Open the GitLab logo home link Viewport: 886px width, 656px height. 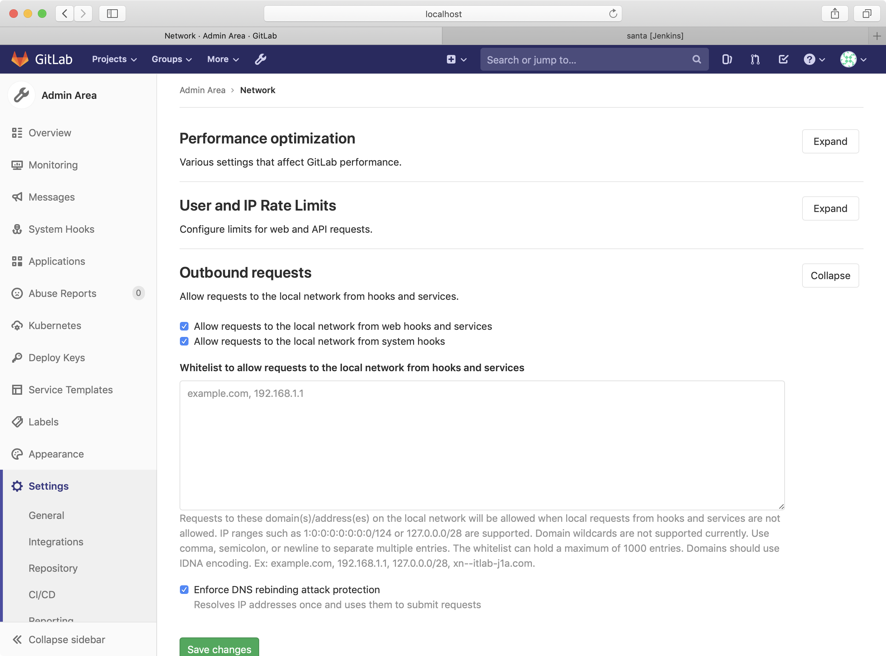click(42, 59)
